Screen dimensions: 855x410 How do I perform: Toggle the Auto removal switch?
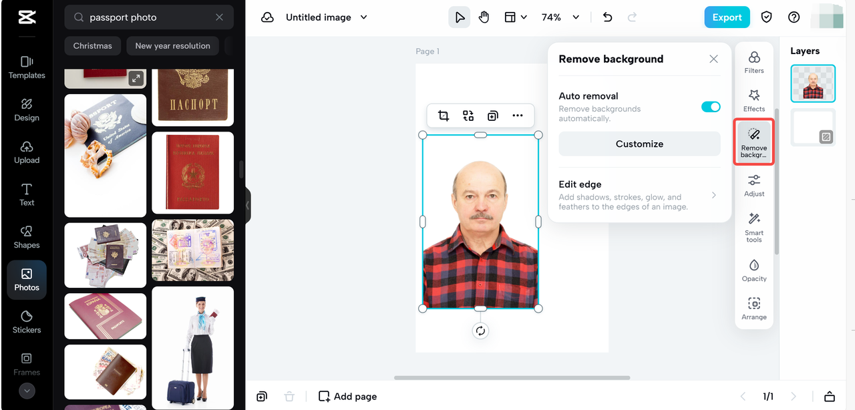pos(711,107)
